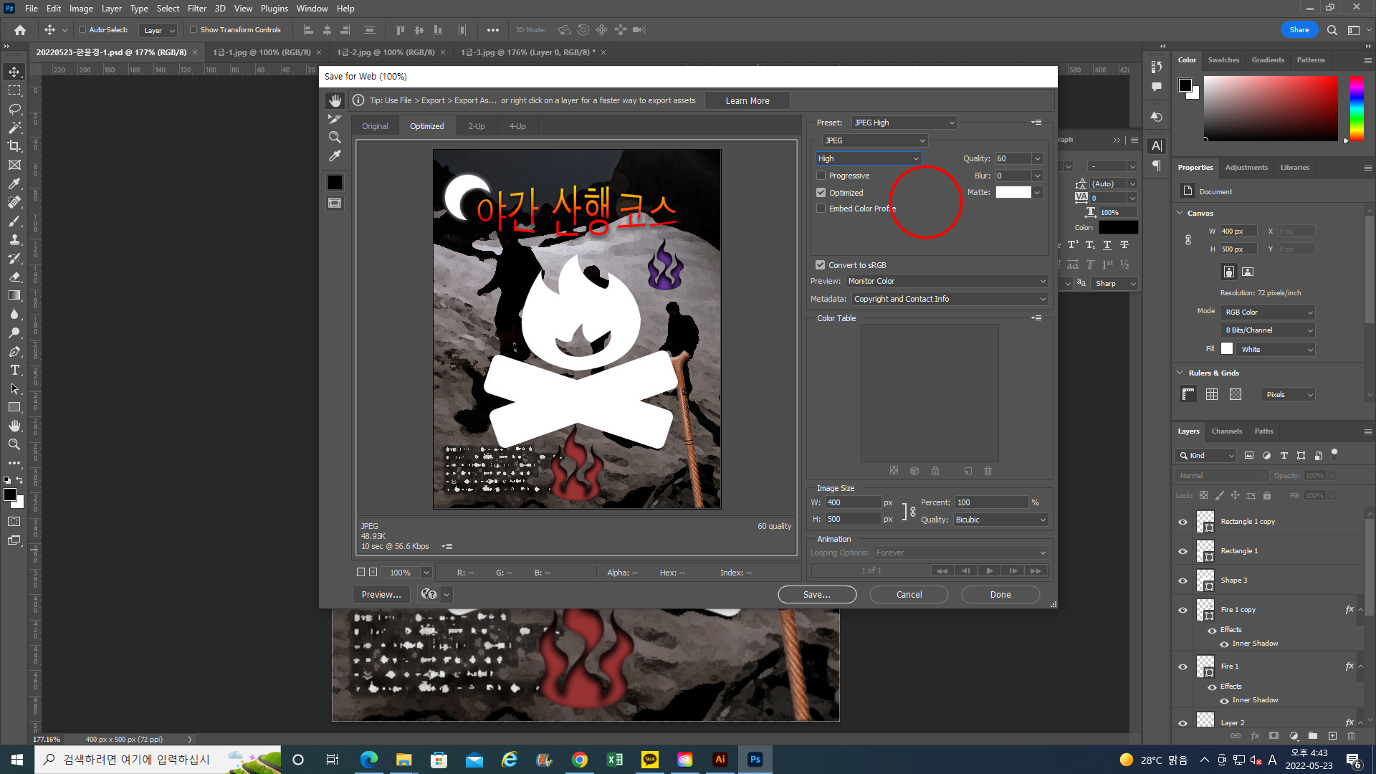Select the Zoom tool in Save for Web
Screen dimensions: 1376x774
click(x=335, y=137)
